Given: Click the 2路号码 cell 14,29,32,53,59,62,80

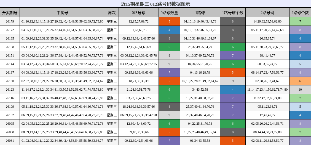Looking at the screenshot, I should [x=267, y=21].
